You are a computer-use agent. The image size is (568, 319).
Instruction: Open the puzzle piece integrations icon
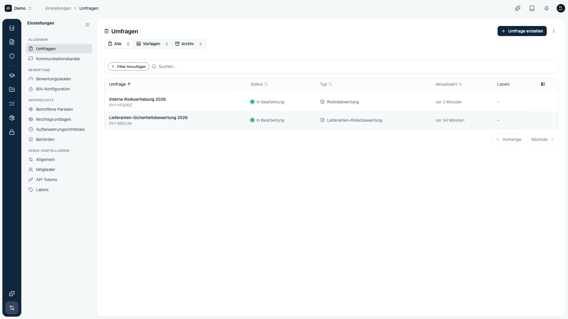pyautogui.click(x=12, y=294)
